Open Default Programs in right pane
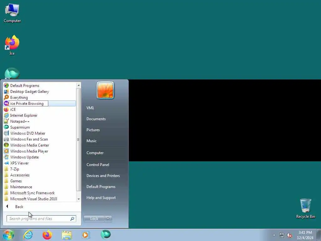Image resolution: width=321 pixels, height=241 pixels. tap(101, 187)
